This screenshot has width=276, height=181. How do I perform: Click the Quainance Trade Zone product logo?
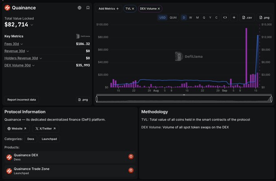pos(9,170)
